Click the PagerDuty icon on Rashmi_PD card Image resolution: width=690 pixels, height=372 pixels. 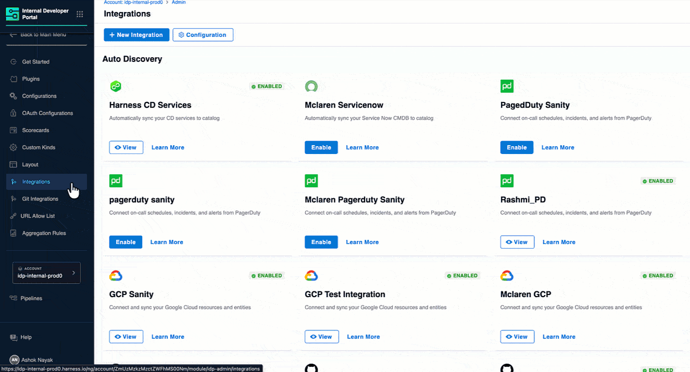507,181
